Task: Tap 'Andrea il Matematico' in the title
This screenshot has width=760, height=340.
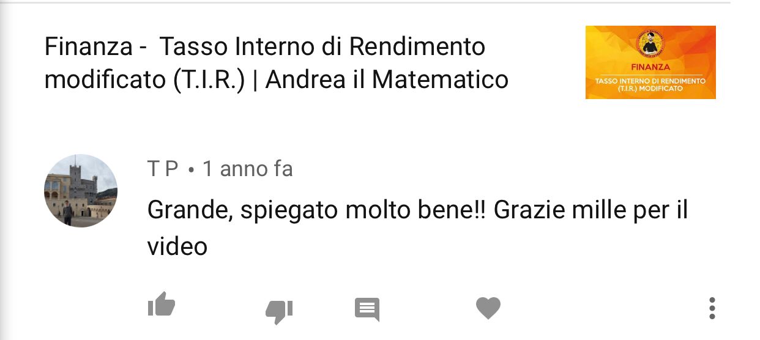Action: (x=387, y=79)
